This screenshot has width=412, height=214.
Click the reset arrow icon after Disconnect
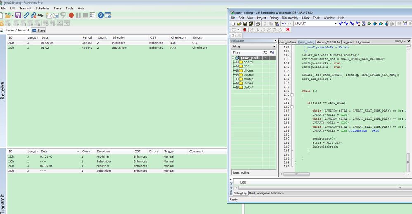(x=40, y=16)
